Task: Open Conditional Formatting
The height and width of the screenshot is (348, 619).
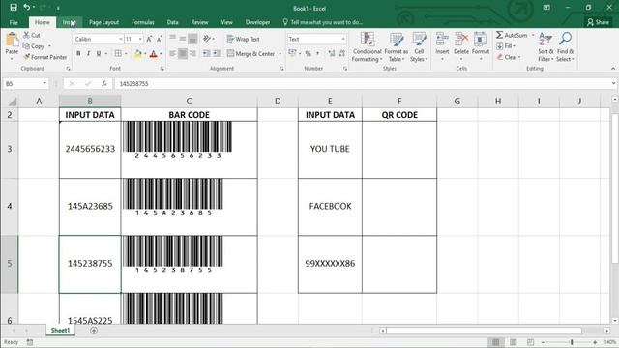Action: [368, 46]
